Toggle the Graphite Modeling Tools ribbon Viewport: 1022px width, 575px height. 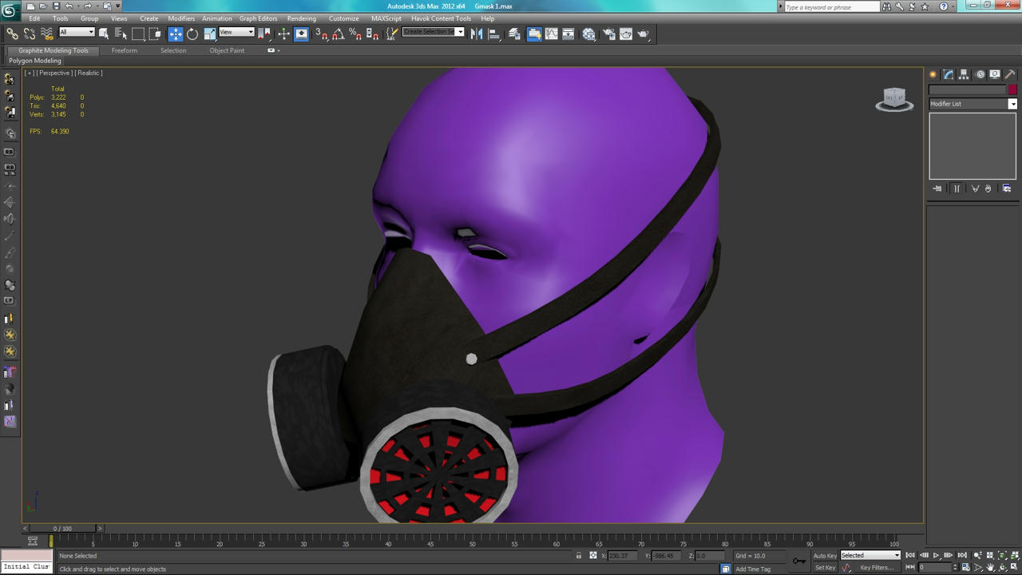click(x=534, y=34)
